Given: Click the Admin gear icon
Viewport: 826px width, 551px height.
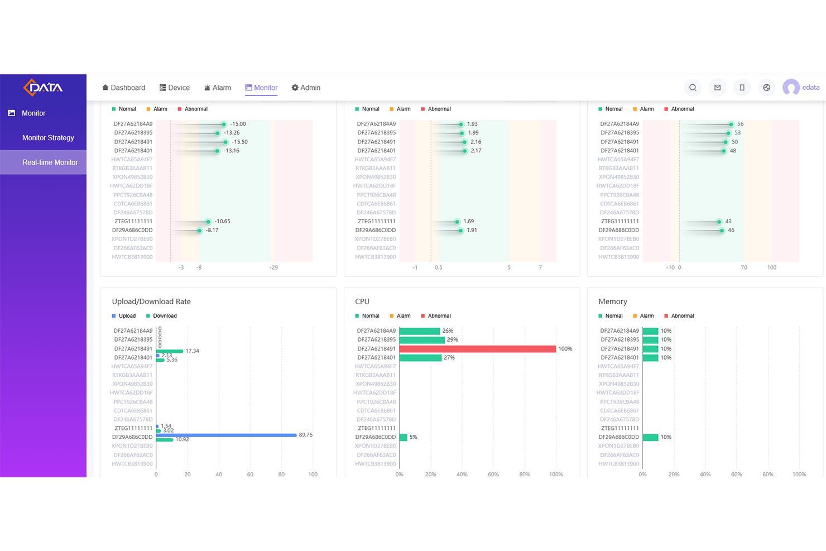Looking at the screenshot, I should (295, 88).
